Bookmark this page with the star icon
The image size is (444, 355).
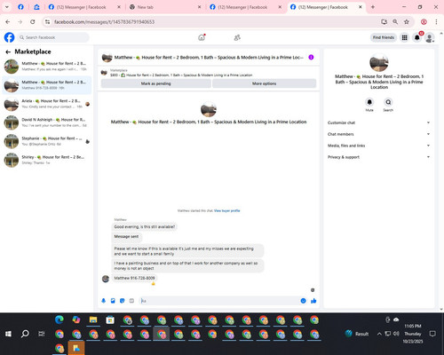pos(407,21)
